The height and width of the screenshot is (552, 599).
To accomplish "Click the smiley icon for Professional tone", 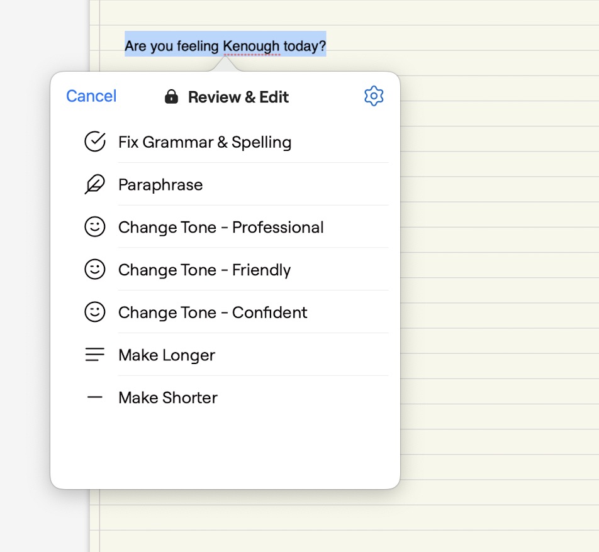I will point(95,227).
